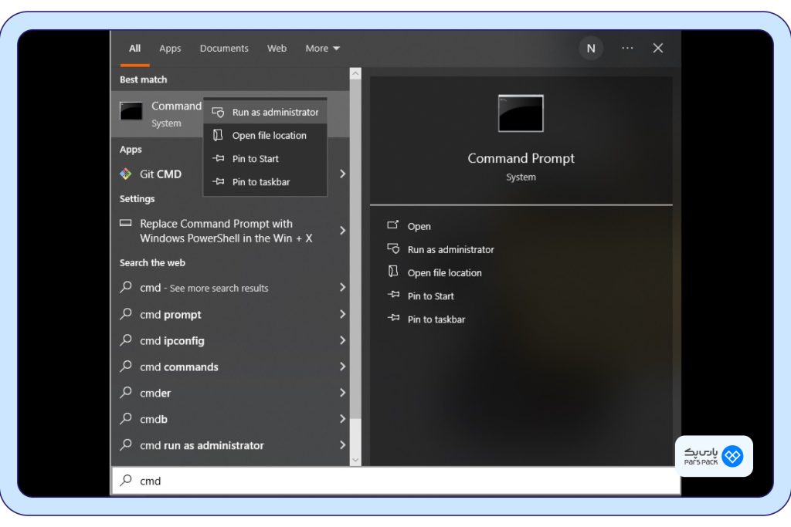Expand chevron for cmd ipconfig

coord(342,340)
